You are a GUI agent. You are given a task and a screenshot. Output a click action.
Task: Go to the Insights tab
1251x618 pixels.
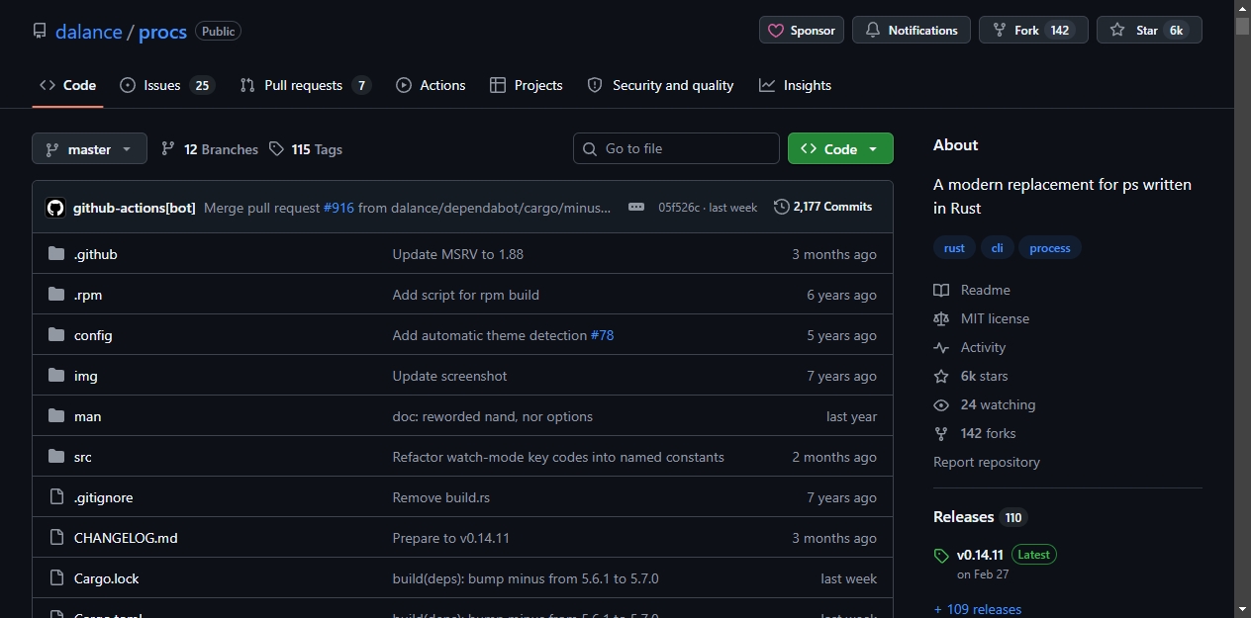click(x=796, y=86)
